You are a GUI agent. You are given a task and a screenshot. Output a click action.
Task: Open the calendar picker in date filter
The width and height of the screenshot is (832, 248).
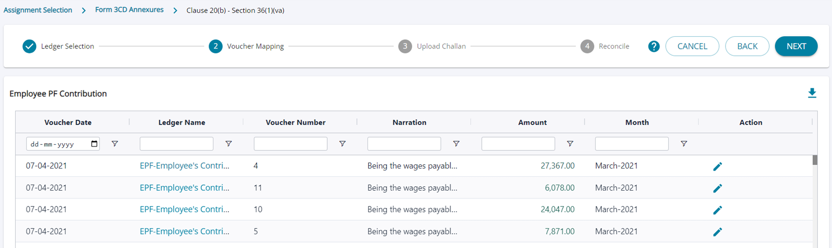tap(95, 144)
